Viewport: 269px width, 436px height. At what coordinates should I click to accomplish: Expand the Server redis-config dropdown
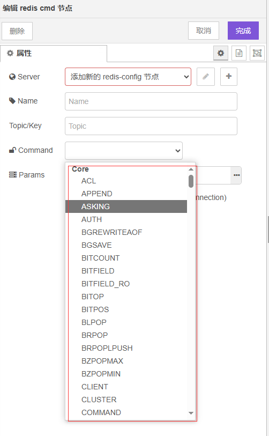point(128,77)
